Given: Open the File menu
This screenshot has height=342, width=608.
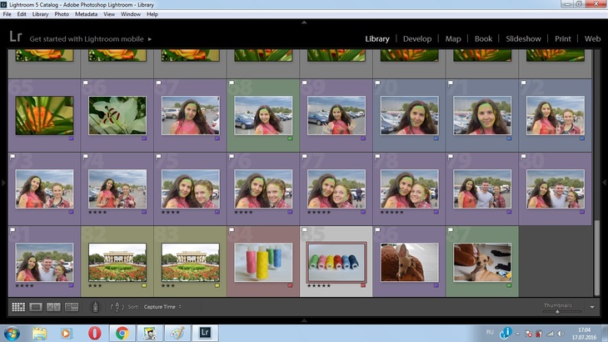Looking at the screenshot, I should [7, 14].
